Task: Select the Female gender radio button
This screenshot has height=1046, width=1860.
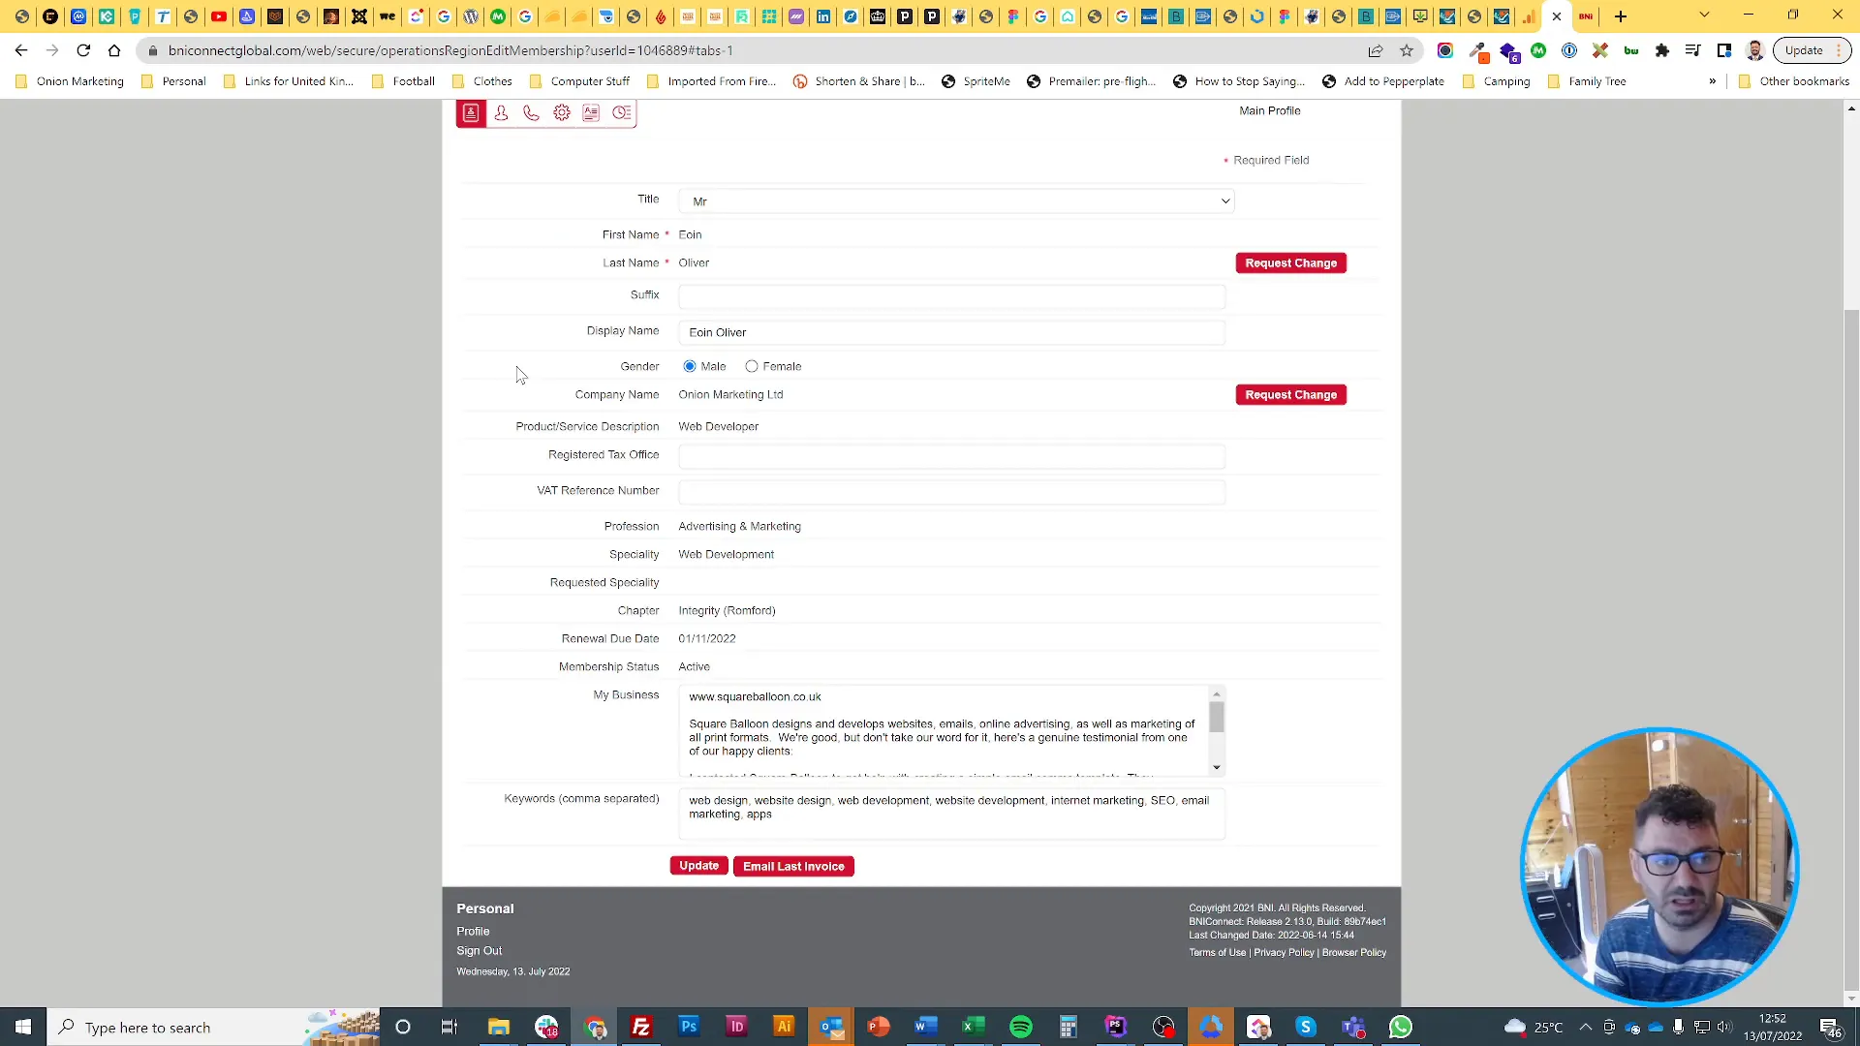Action: 752,366
